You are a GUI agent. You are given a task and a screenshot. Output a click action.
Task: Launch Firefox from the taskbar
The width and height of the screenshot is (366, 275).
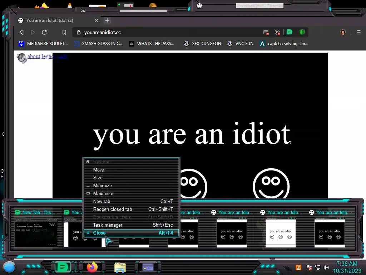pos(92,267)
